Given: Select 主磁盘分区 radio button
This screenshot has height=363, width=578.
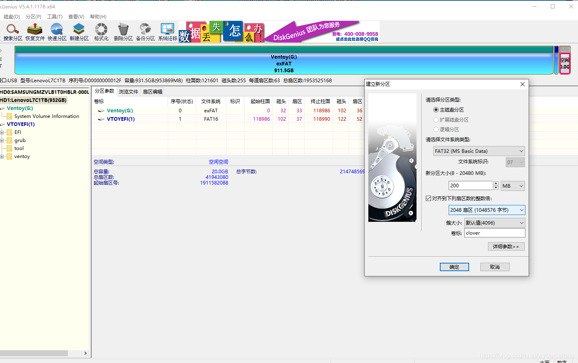Looking at the screenshot, I should [436, 110].
